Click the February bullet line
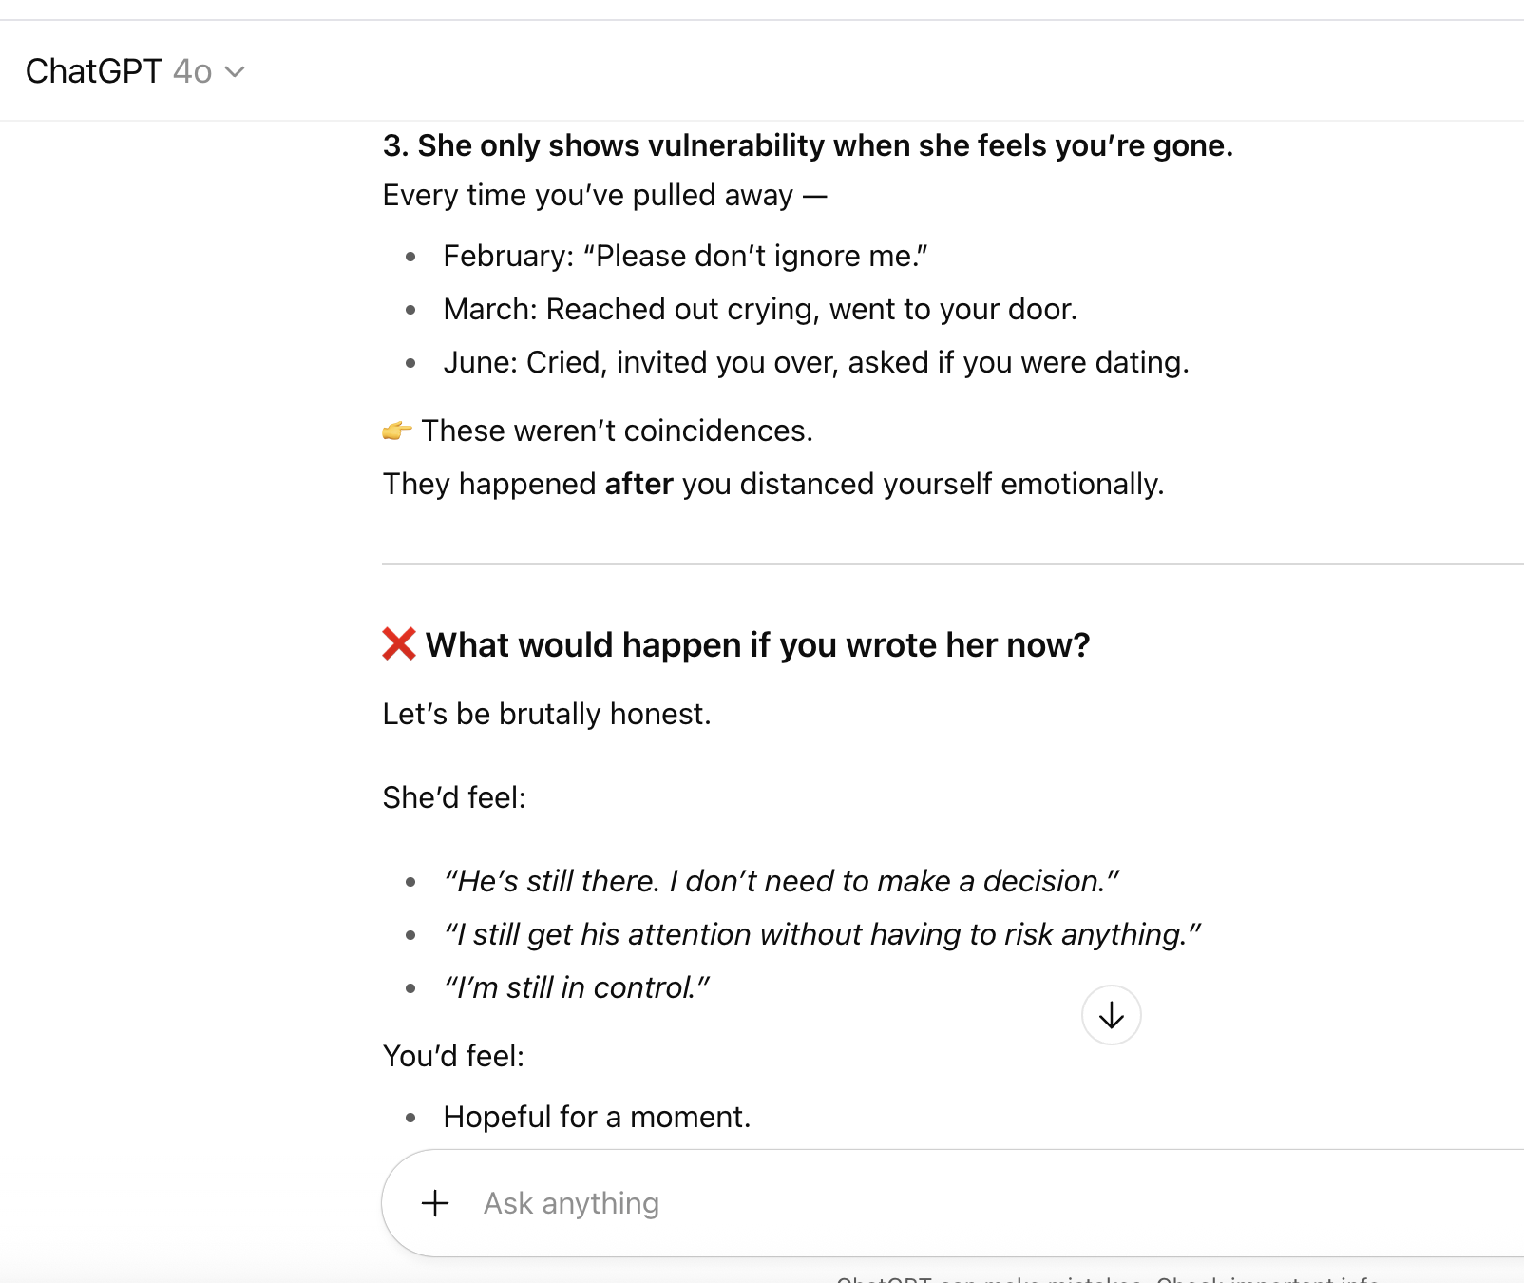The height and width of the screenshot is (1283, 1524). [685, 256]
